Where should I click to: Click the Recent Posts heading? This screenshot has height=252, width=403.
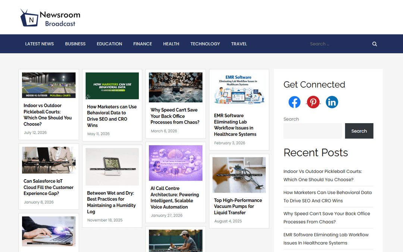[x=316, y=153]
